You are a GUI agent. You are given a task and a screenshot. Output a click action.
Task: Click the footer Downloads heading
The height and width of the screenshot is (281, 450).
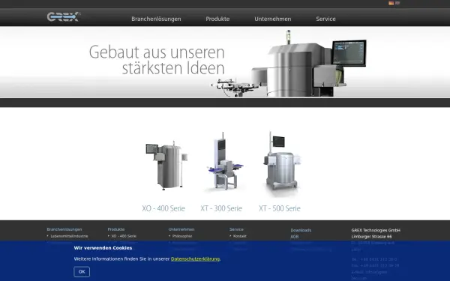(x=301, y=230)
